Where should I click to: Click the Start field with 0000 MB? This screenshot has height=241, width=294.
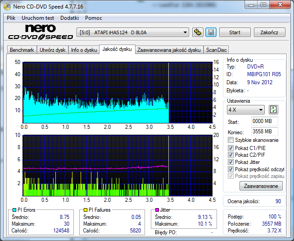click(x=265, y=121)
